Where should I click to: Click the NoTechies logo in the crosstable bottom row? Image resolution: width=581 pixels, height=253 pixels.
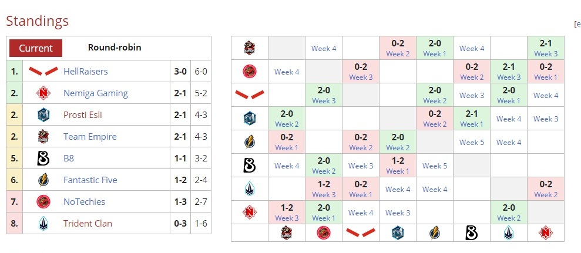(x=324, y=233)
